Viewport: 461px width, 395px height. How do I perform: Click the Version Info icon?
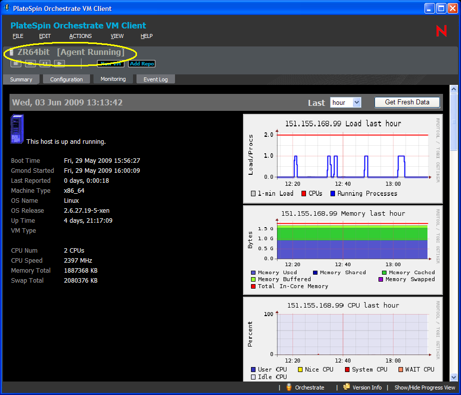coord(346,388)
